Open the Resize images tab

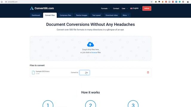pyautogui.click(x=81, y=15)
